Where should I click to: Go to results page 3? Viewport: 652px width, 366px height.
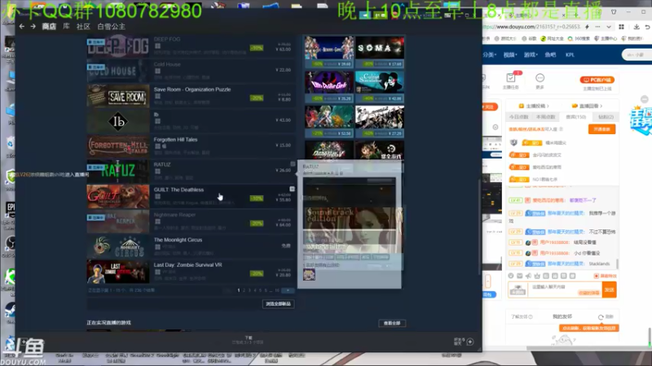click(x=249, y=290)
